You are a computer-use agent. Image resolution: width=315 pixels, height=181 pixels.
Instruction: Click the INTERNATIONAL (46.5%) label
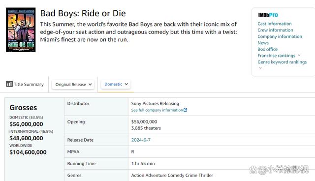click(x=31, y=131)
